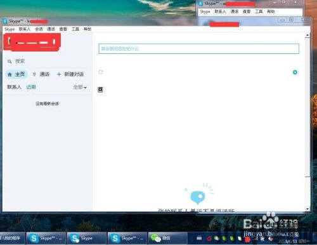Click the blue chat bubble illustration
The height and width of the screenshot is (245, 317).
pos(198,197)
